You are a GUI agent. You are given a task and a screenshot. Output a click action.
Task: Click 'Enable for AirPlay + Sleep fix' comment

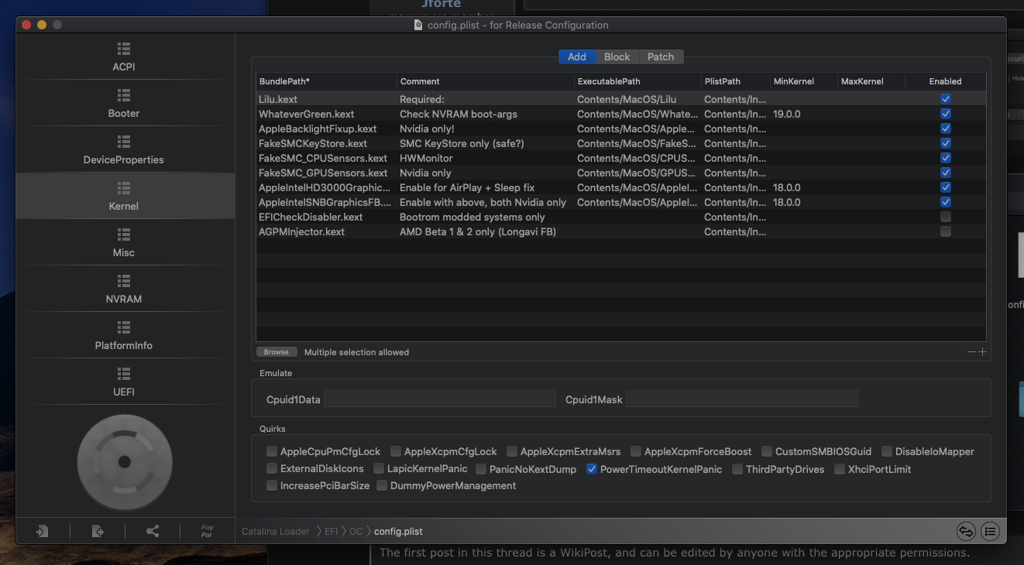(x=467, y=187)
